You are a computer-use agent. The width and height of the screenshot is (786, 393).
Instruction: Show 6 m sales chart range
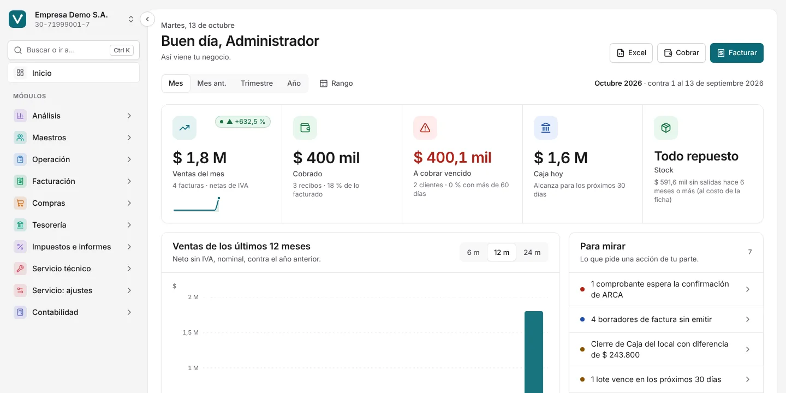pyautogui.click(x=473, y=253)
